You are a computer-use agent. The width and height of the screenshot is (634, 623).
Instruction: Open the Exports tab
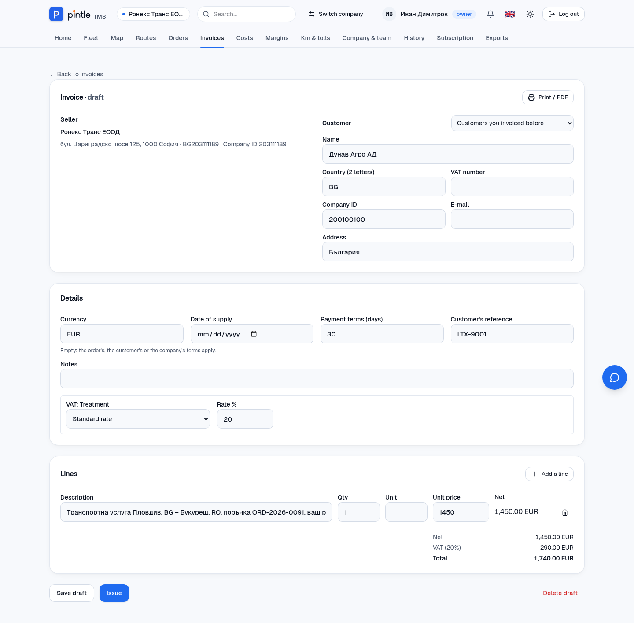coord(497,38)
